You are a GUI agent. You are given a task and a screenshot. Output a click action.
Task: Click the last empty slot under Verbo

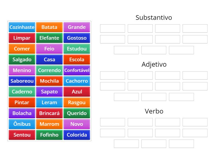point(181,143)
